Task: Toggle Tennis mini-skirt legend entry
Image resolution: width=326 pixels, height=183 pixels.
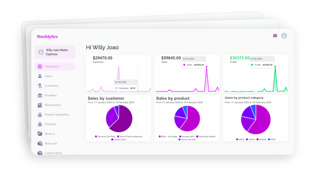Action: (x=187, y=139)
